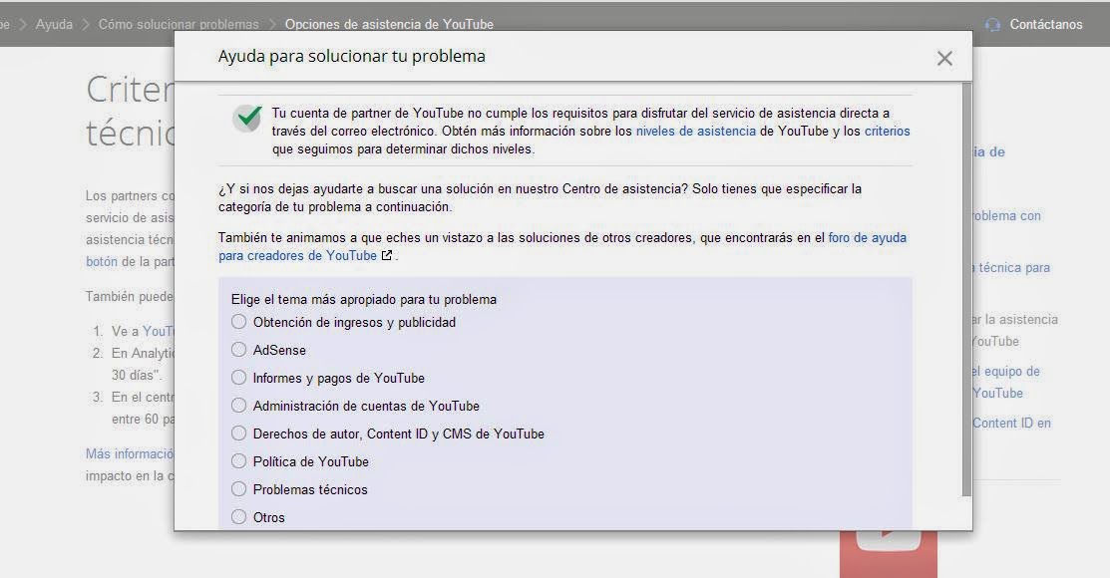The width and height of the screenshot is (1110, 578).
Task: Click the Contáctanos link in header
Action: pyautogui.click(x=1045, y=24)
